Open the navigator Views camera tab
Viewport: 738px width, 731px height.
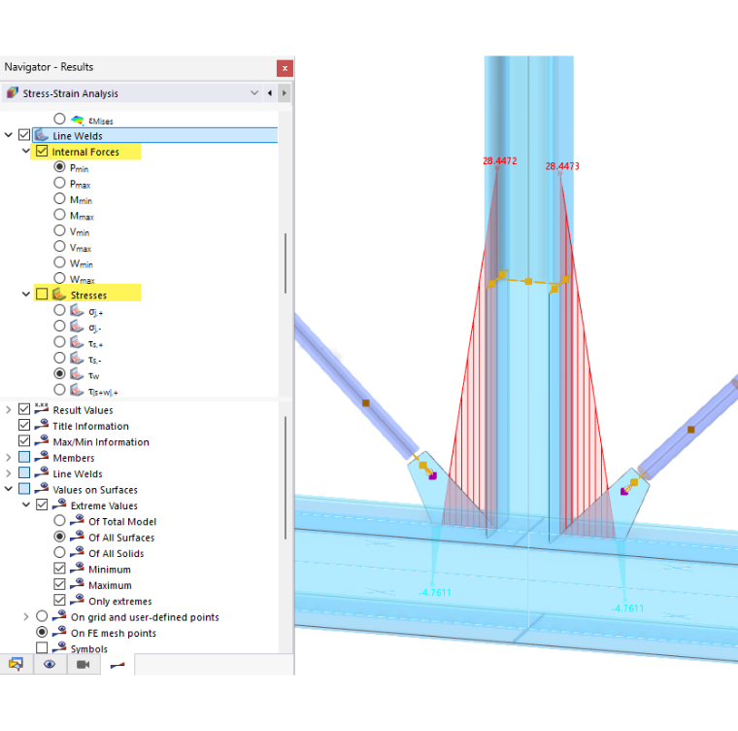click(84, 664)
